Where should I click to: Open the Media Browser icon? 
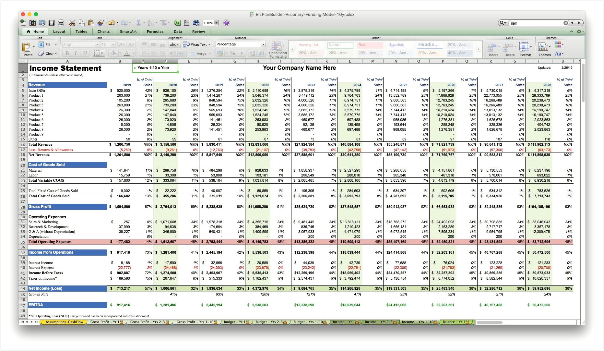point(196,23)
